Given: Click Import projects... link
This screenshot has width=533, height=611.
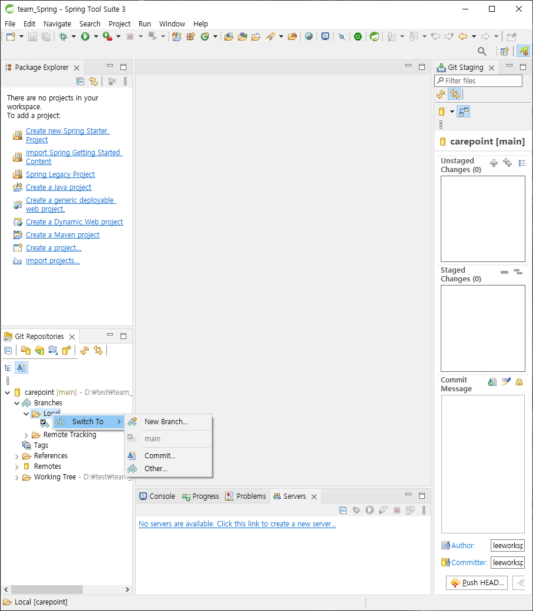Looking at the screenshot, I should 52,261.
